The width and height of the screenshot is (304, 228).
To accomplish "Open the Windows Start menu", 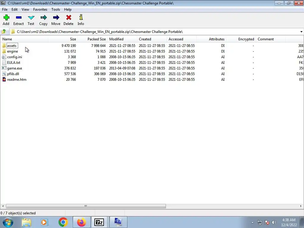I will (x=8, y=222).
